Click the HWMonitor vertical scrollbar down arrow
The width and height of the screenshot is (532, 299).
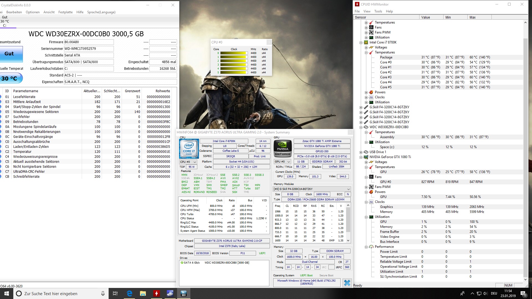pyautogui.click(x=525, y=280)
